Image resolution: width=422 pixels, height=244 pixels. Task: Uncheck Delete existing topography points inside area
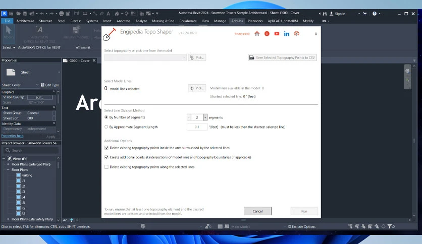coord(107,148)
